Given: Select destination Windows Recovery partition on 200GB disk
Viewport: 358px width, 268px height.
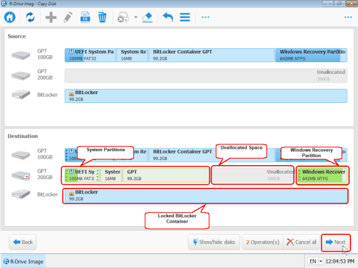Looking at the screenshot, I should point(322,175).
